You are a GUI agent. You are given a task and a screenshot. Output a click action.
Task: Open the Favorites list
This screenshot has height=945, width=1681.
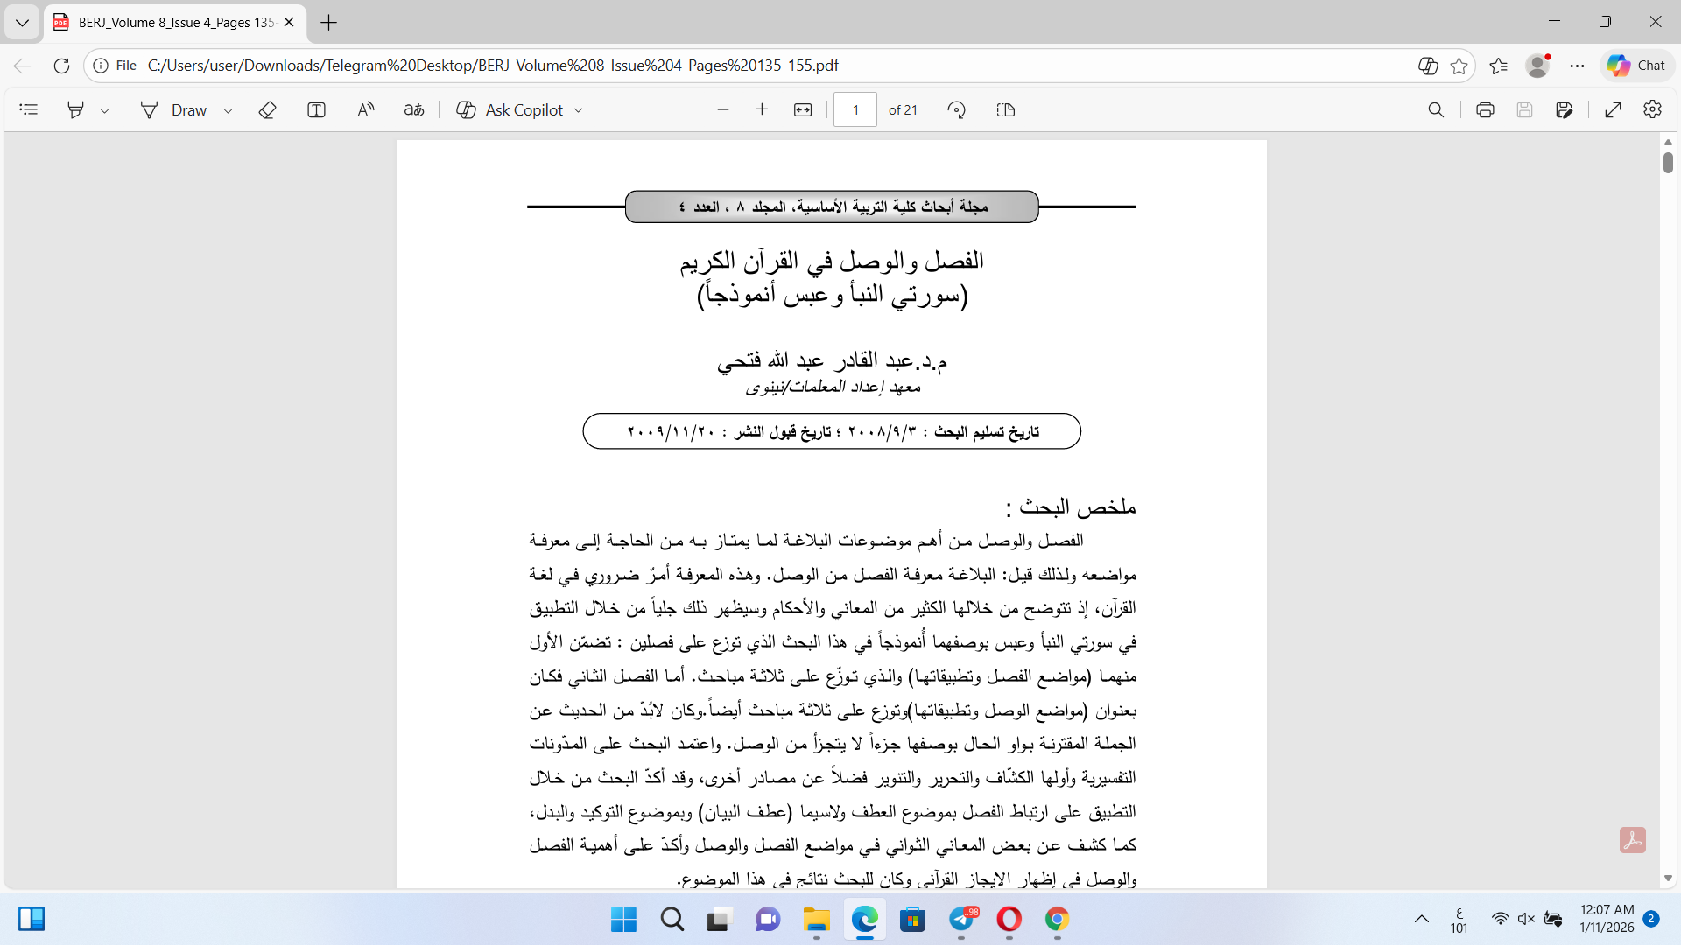pyautogui.click(x=1498, y=66)
